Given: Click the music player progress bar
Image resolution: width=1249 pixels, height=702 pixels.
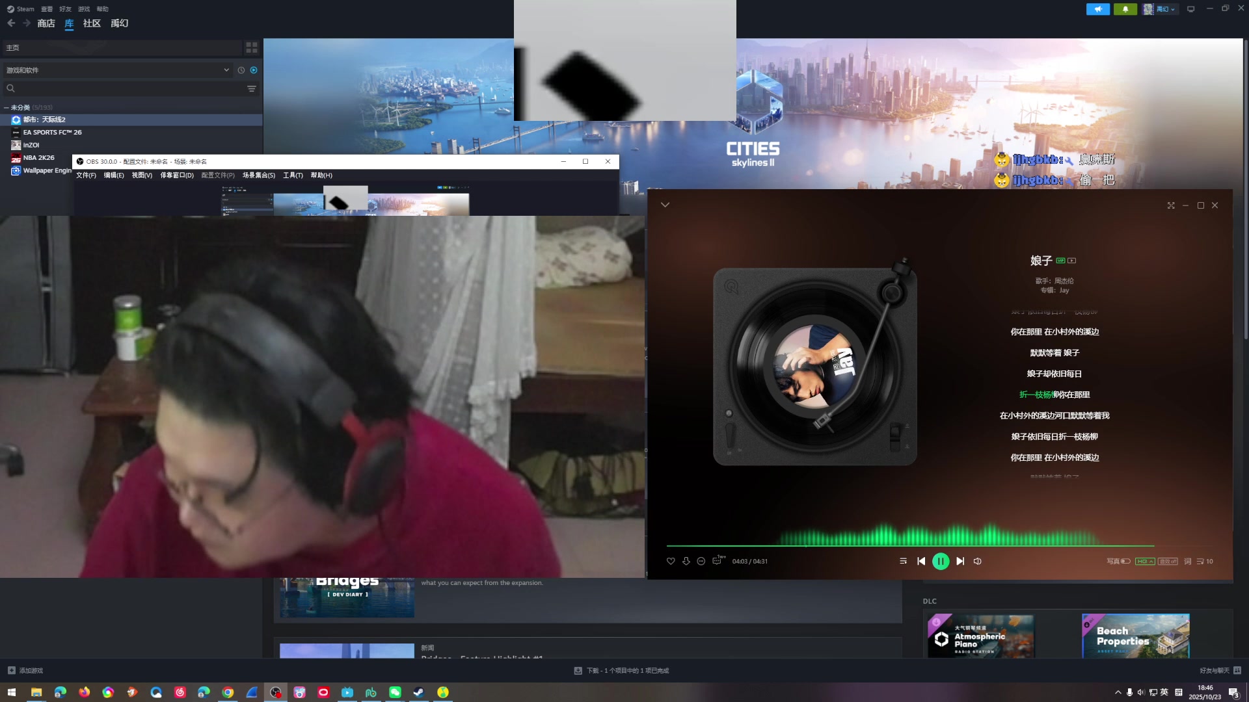Looking at the screenshot, I should tap(911, 546).
